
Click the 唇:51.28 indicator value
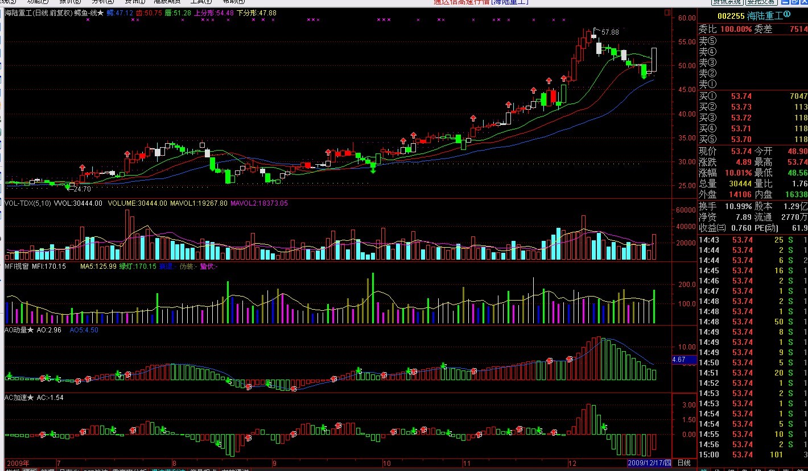pyautogui.click(x=178, y=13)
